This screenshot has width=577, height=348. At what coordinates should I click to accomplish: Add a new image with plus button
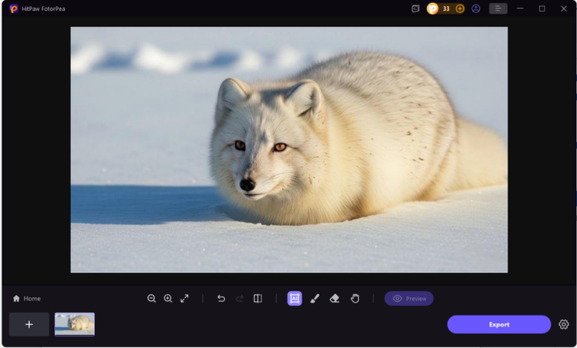pyautogui.click(x=29, y=325)
